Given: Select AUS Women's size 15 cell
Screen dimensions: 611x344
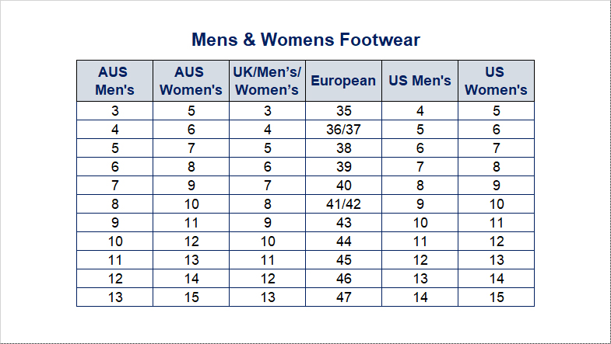Looking at the screenshot, I should tap(191, 297).
